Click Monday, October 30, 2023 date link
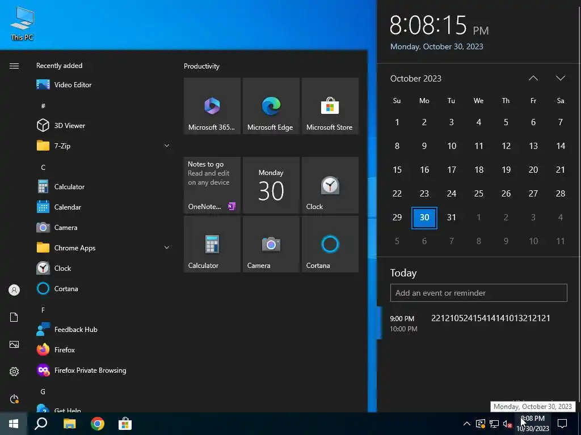581x435 pixels. pyautogui.click(x=436, y=46)
